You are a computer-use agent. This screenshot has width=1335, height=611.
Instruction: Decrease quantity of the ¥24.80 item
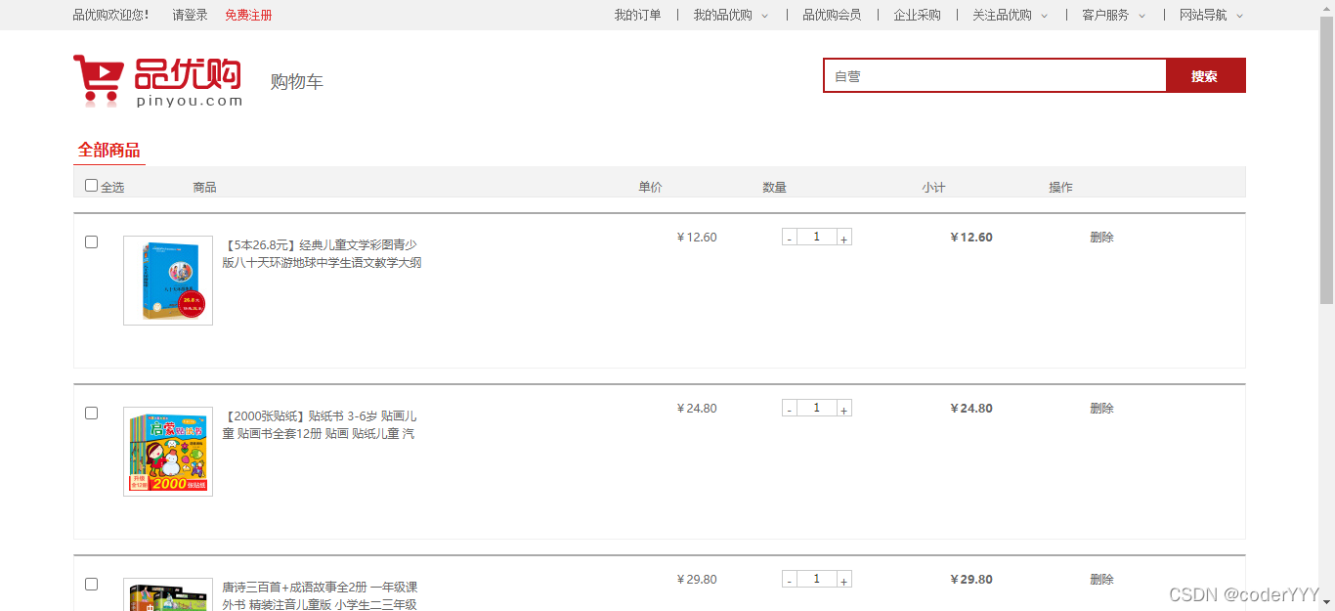[x=790, y=409]
